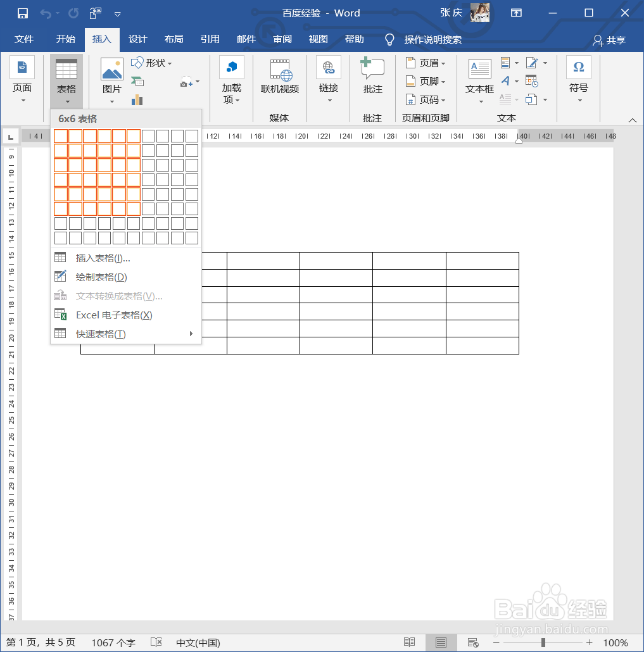This screenshot has height=652, width=644.
Task: Open the 符号 (Symbols) omega menu
Action: tap(579, 81)
